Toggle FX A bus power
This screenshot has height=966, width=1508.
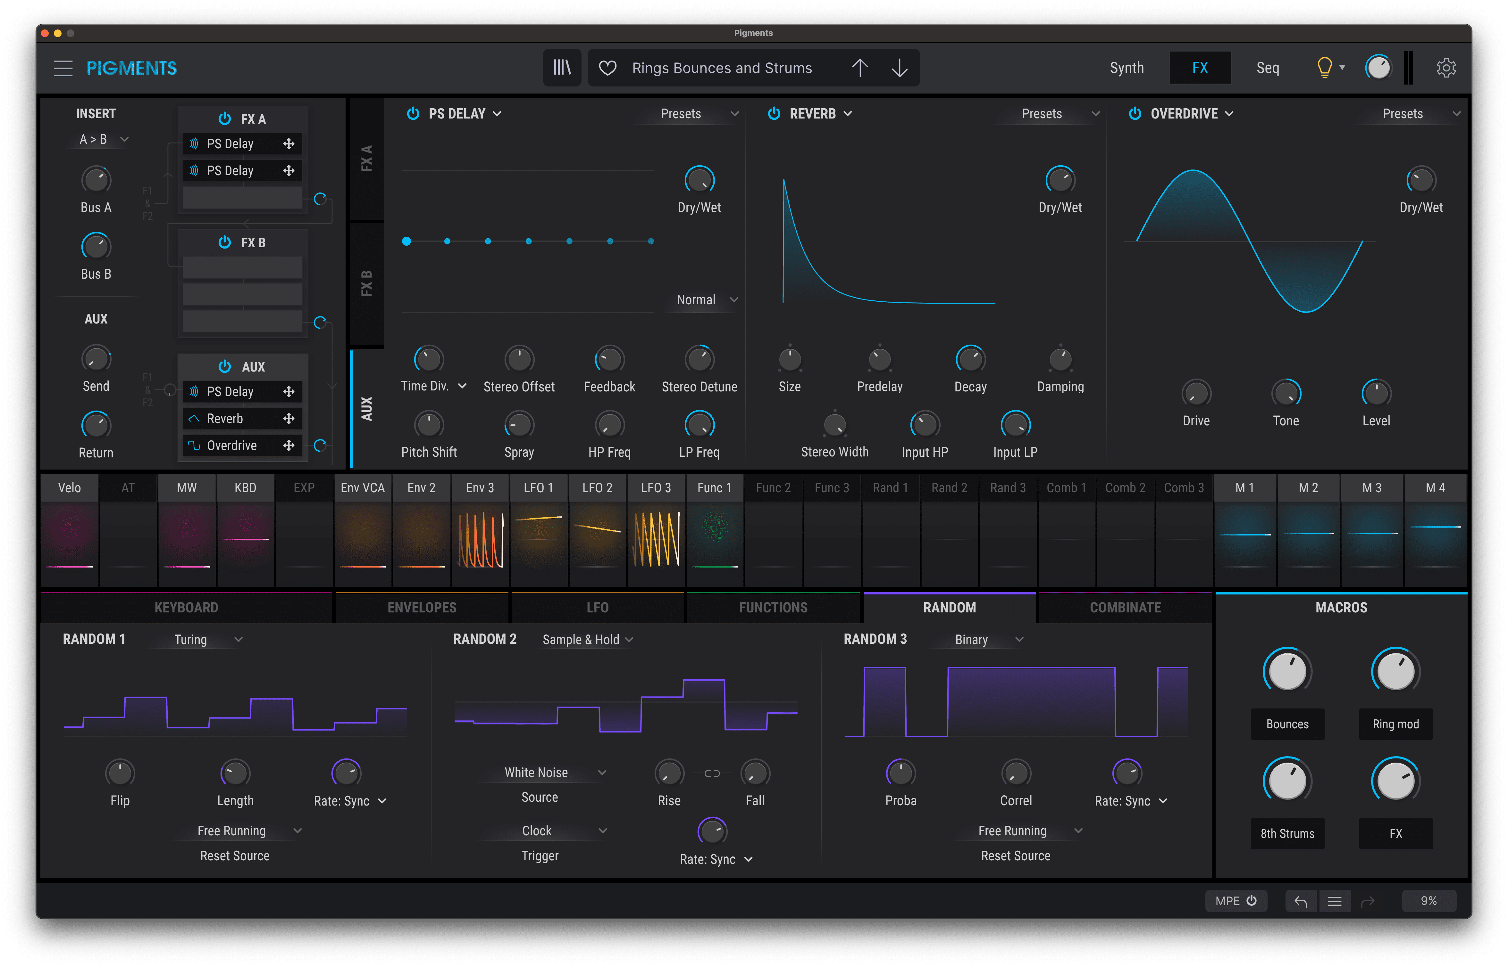224,118
